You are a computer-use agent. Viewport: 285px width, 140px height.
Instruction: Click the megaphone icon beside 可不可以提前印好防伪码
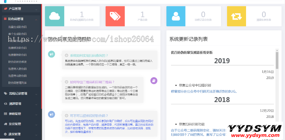pyautogui.click(x=51, y=114)
